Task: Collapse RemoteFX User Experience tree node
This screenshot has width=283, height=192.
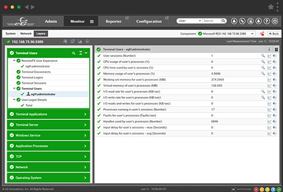Action: pos(14,60)
